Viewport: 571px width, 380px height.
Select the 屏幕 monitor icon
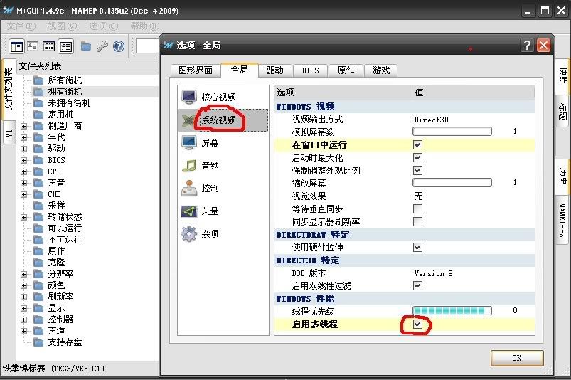[x=189, y=142]
